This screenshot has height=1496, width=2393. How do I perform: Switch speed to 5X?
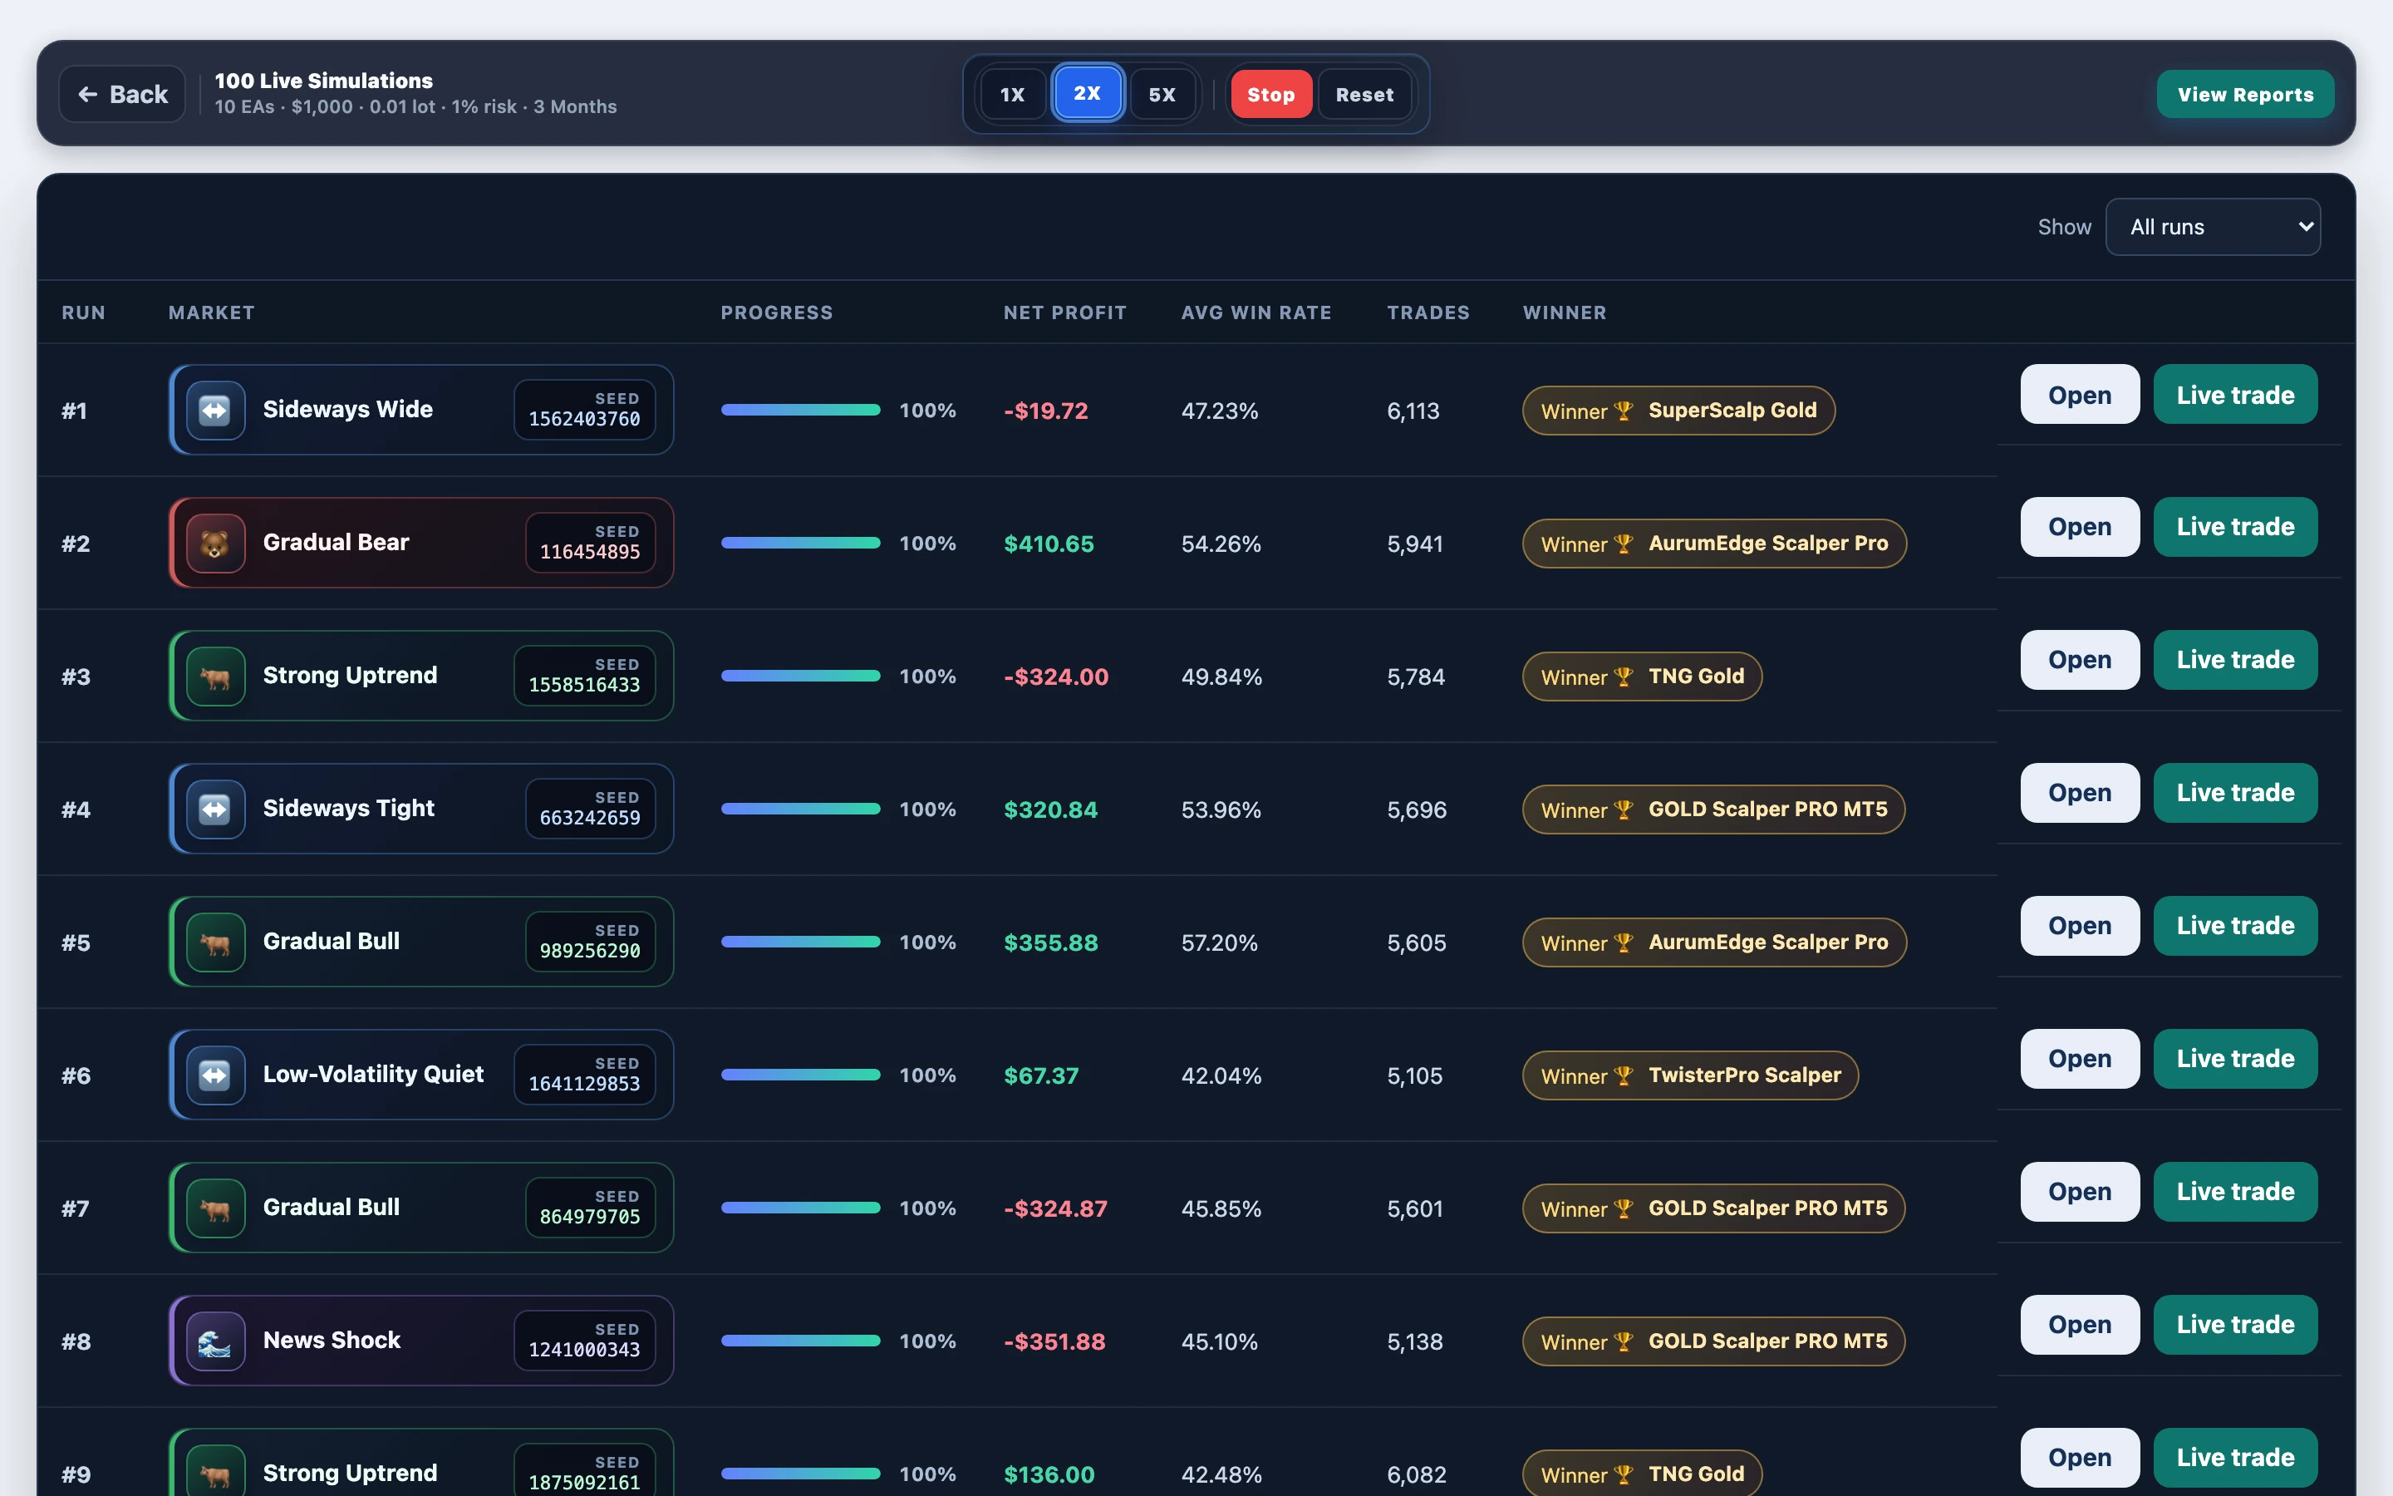(1162, 94)
